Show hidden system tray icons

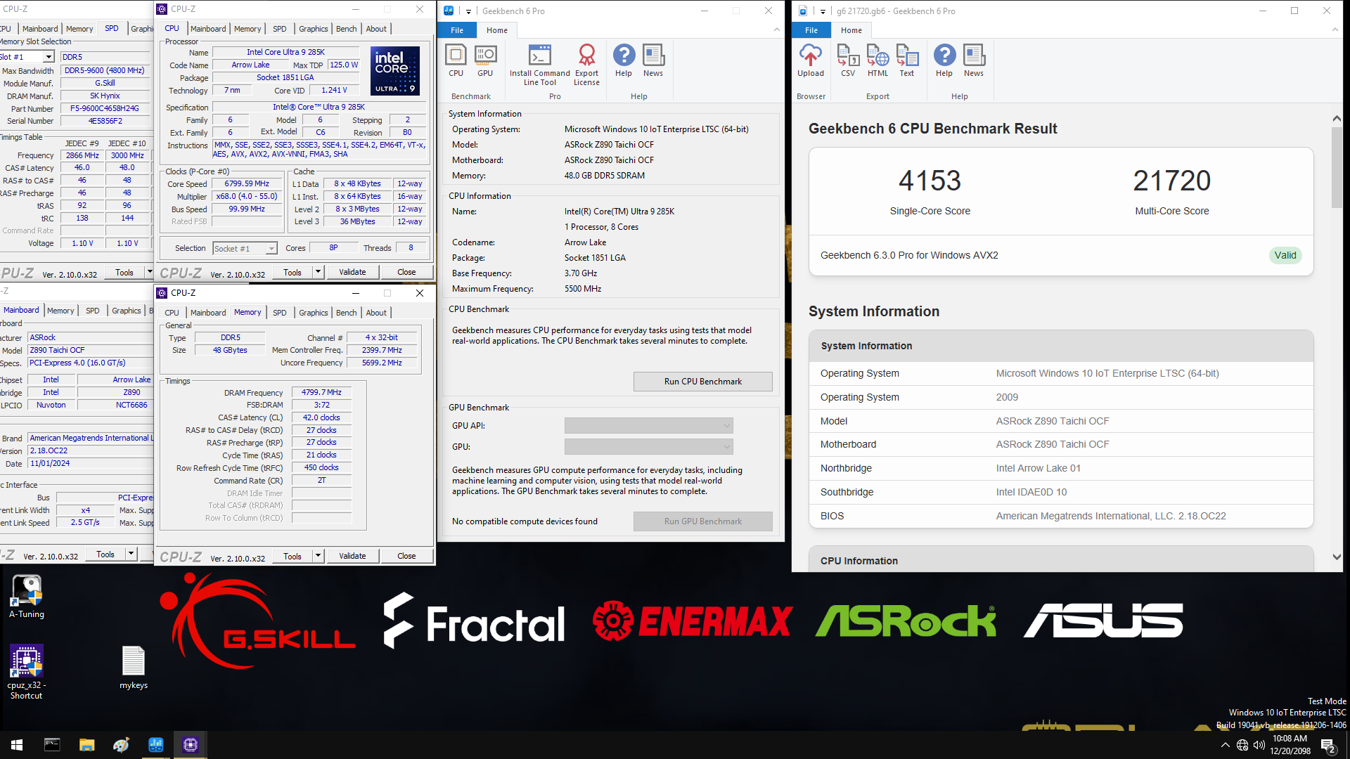point(1226,745)
